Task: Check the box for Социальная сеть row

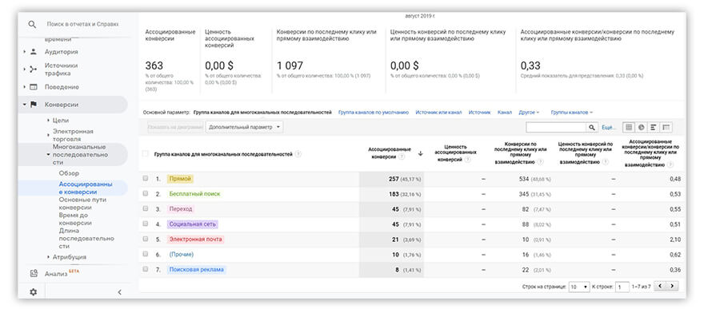Action: coord(145,224)
